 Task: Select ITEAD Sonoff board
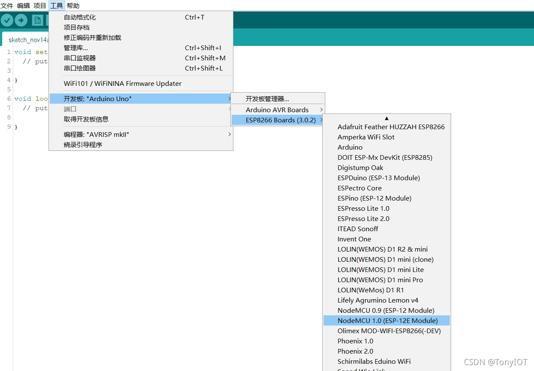[x=386, y=229]
